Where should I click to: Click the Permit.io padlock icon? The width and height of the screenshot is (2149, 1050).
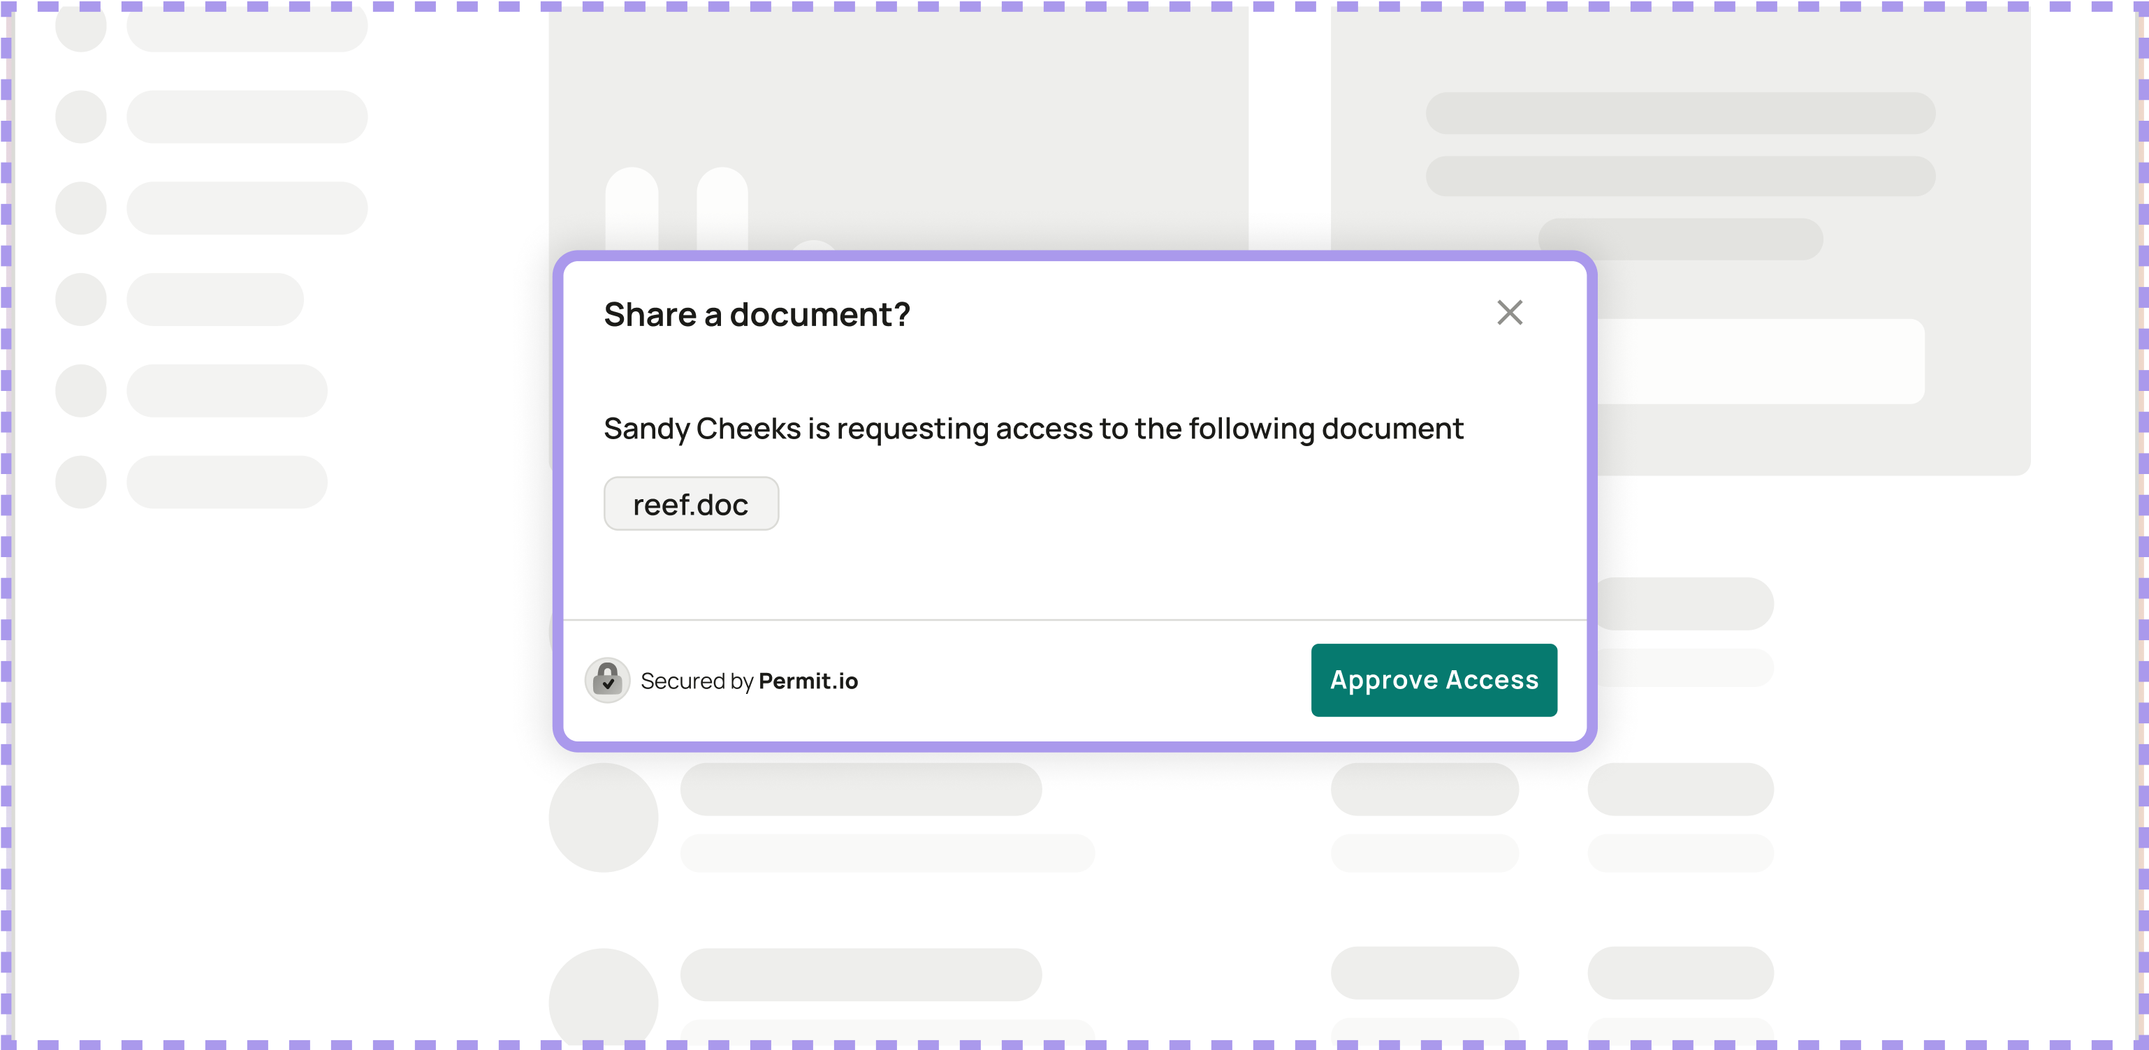click(x=607, y=680)
